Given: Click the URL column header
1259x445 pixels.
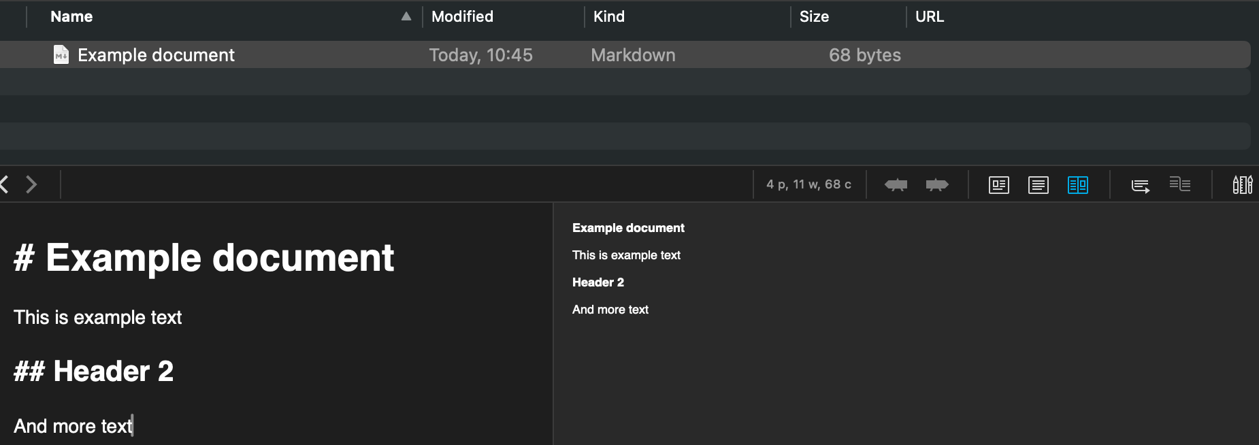Looking at the screenshot, I should point(929,16).
